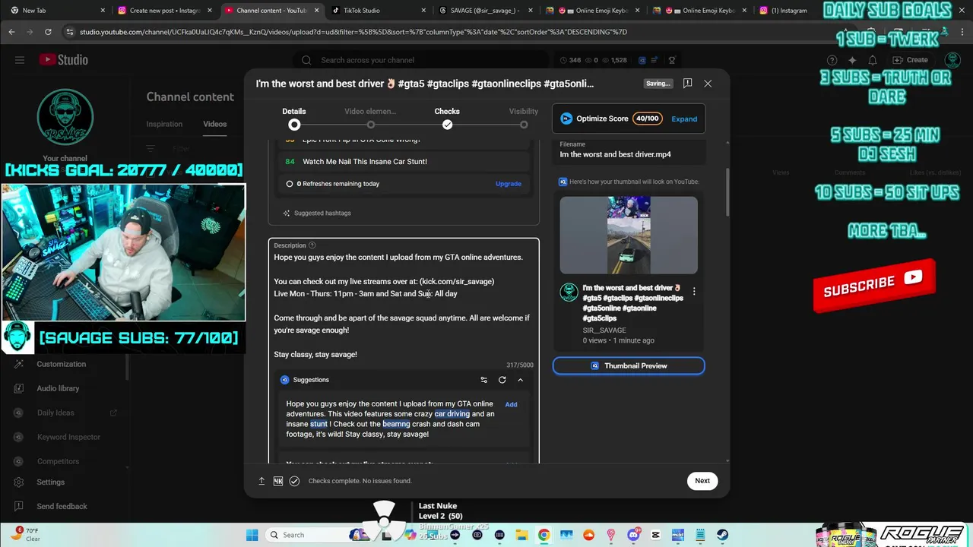This screenshot has width=973, height=547.
Task: Expand the Optimize Score panel
Action: point(684,119)
